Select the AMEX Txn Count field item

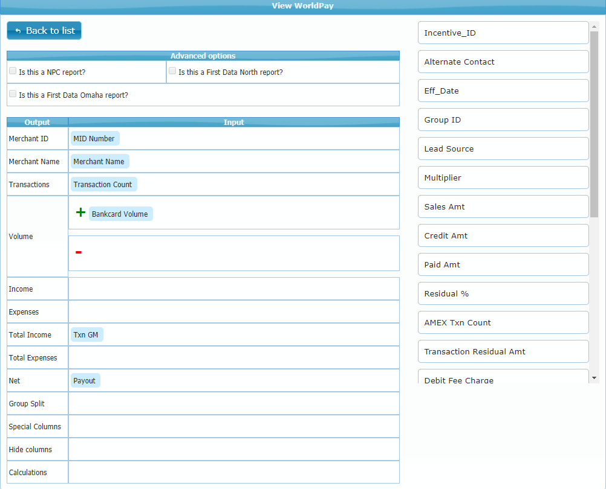503,323
